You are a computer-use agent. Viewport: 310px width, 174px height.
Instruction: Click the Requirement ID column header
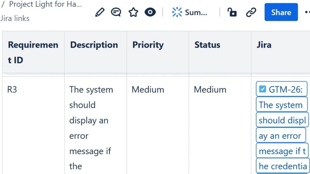(x=33, y=52)
